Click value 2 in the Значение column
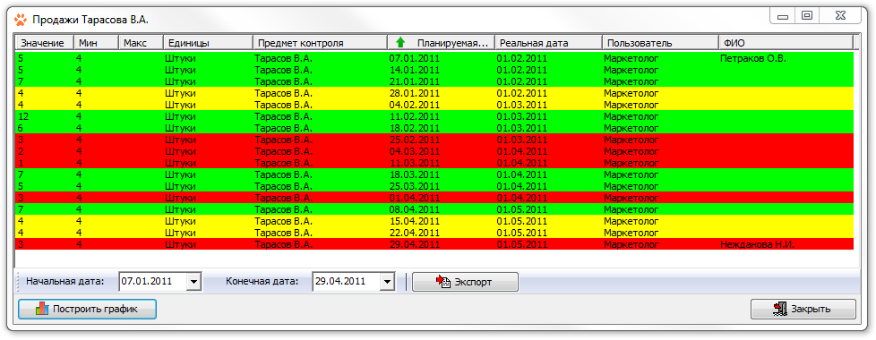 coord(21,151)
